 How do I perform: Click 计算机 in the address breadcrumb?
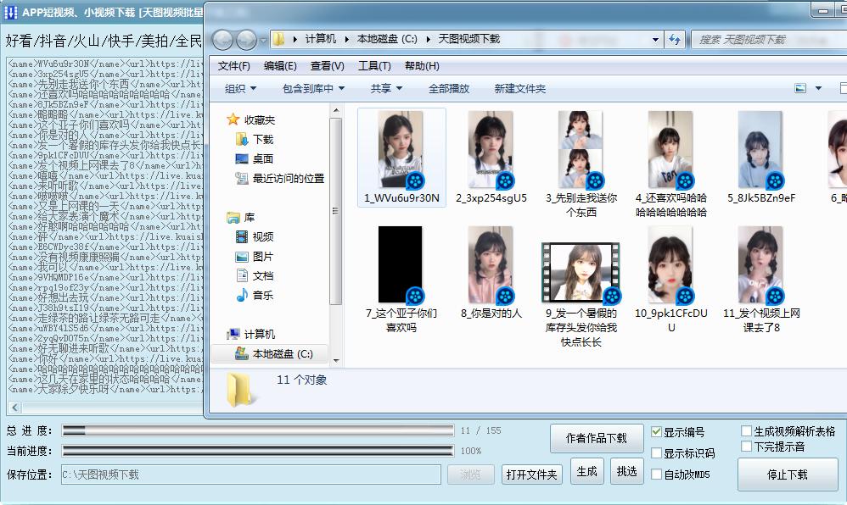tap(320, 39)
